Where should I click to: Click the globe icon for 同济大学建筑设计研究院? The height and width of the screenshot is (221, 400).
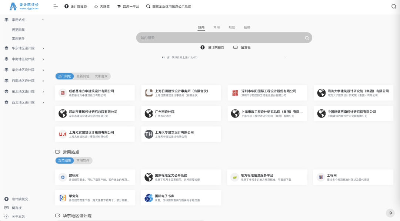[321, 93]
